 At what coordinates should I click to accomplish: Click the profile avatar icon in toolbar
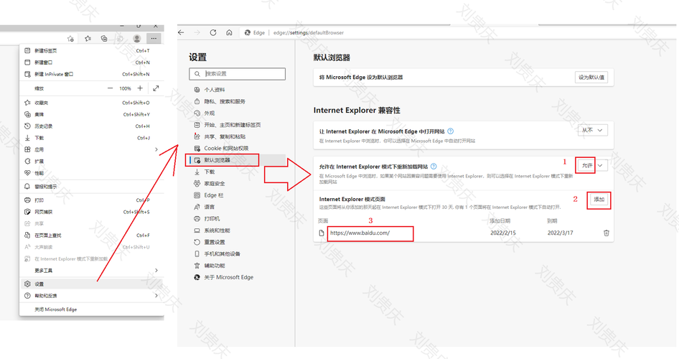[x=137, y=39]
